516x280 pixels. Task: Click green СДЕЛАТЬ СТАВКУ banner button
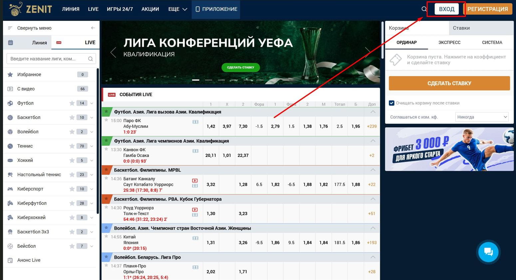tap(240, 68)
